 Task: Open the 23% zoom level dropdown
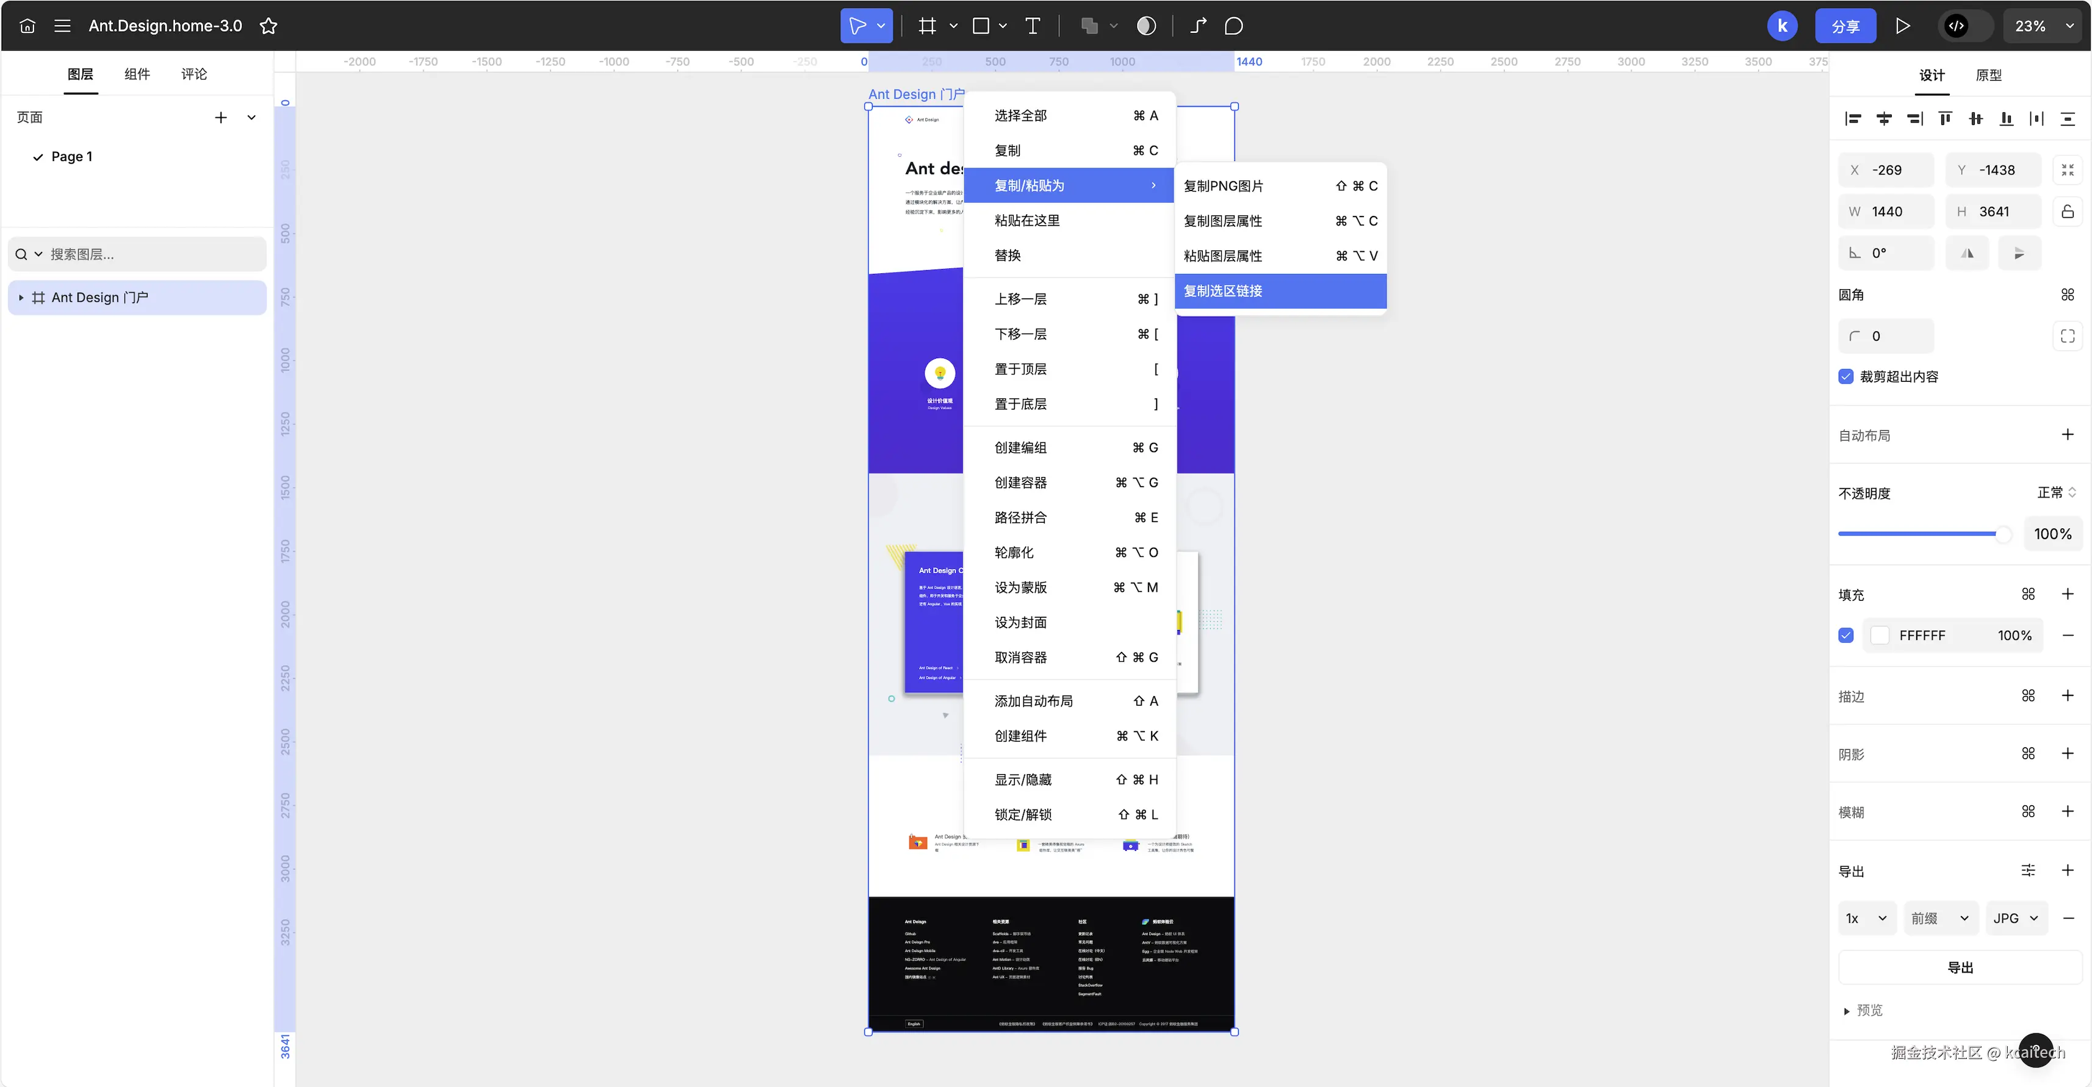click(2043, 26)
